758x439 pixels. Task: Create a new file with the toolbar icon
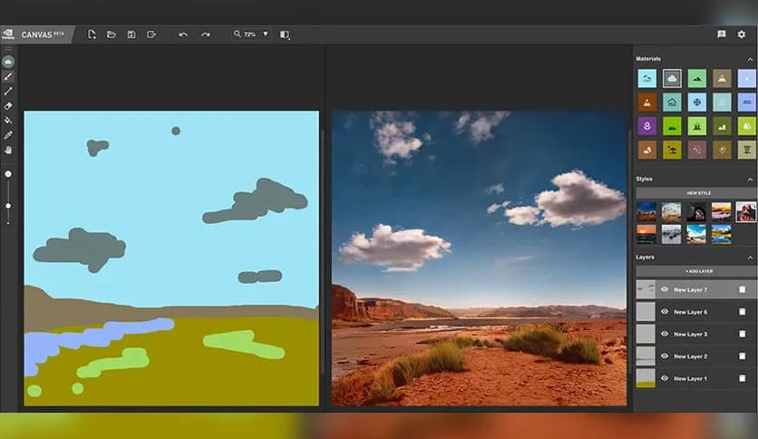92,34
